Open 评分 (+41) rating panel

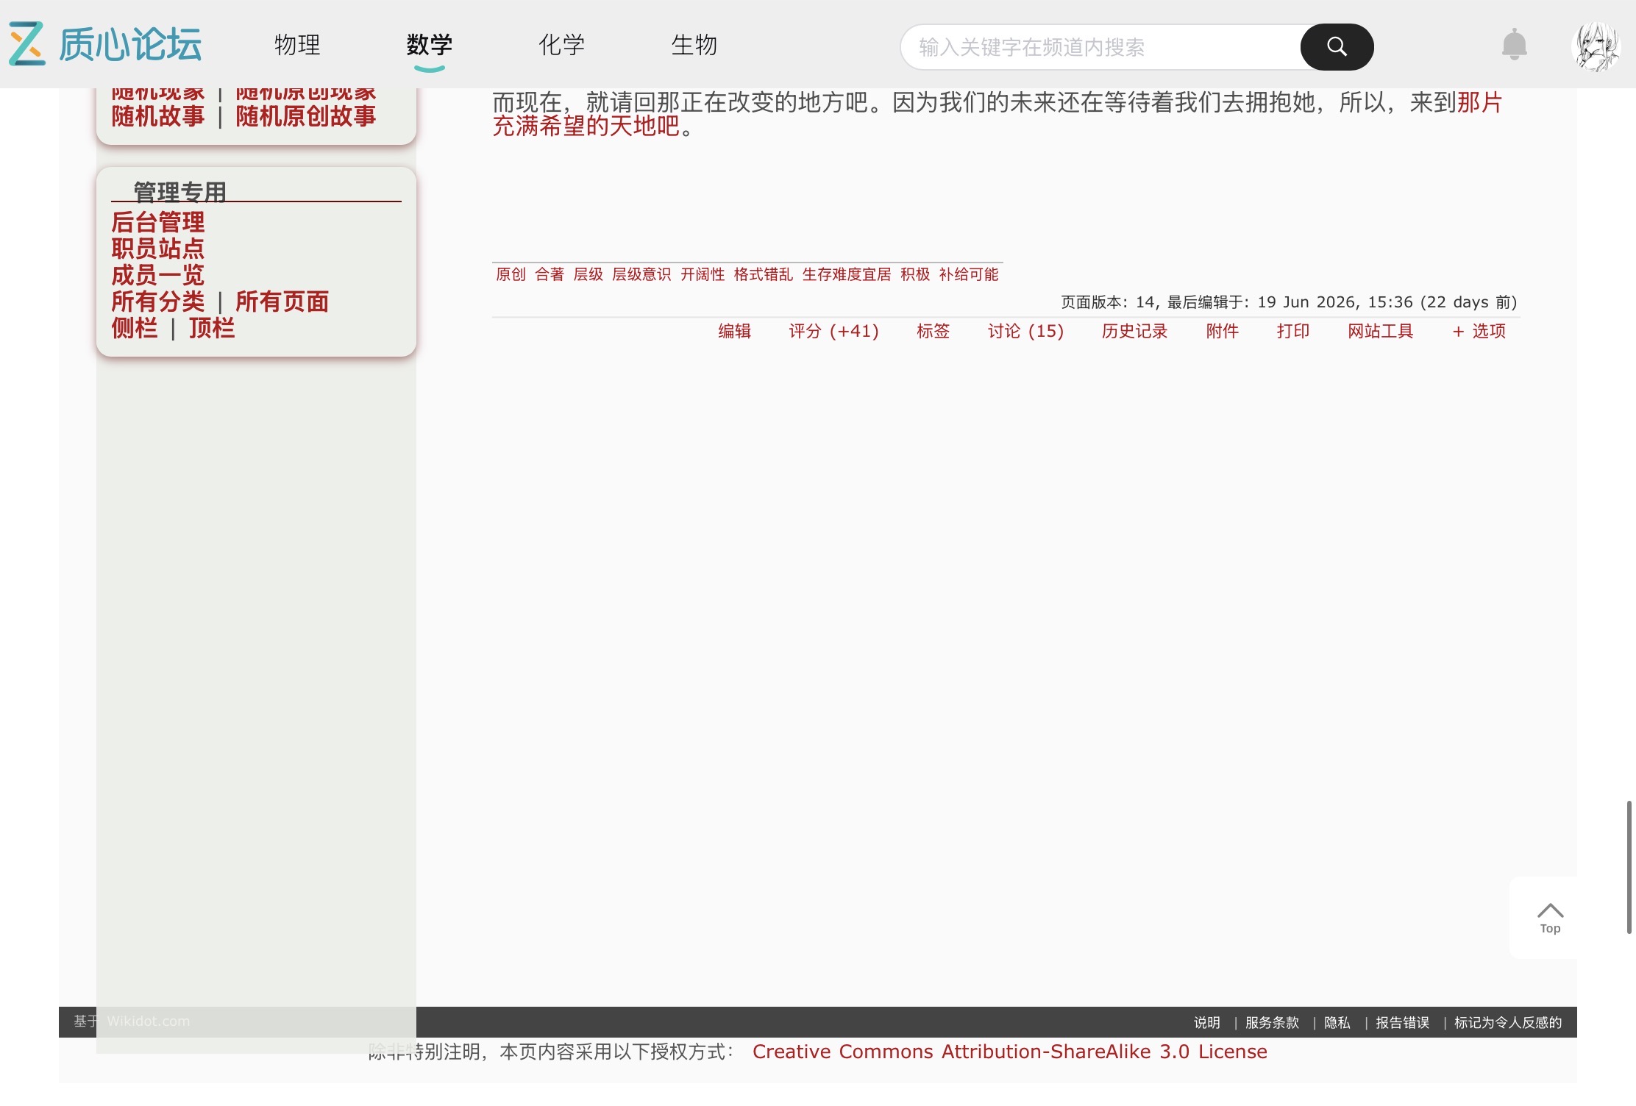(x=833, y=331)
